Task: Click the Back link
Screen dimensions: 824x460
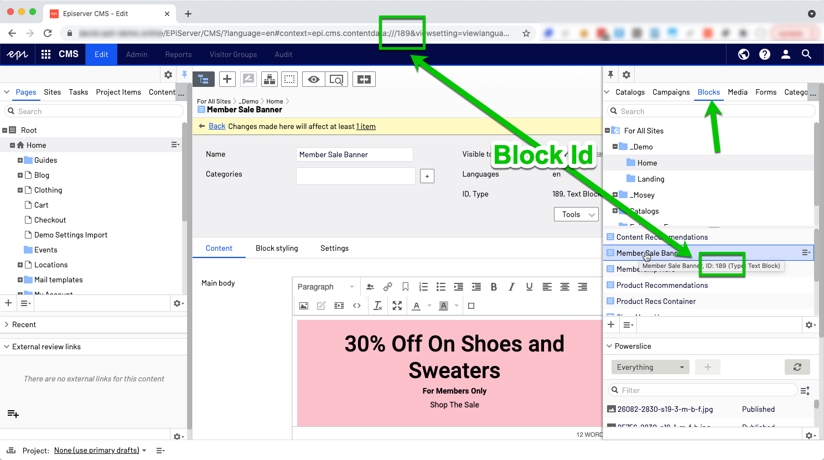Action: coord(217,126)
